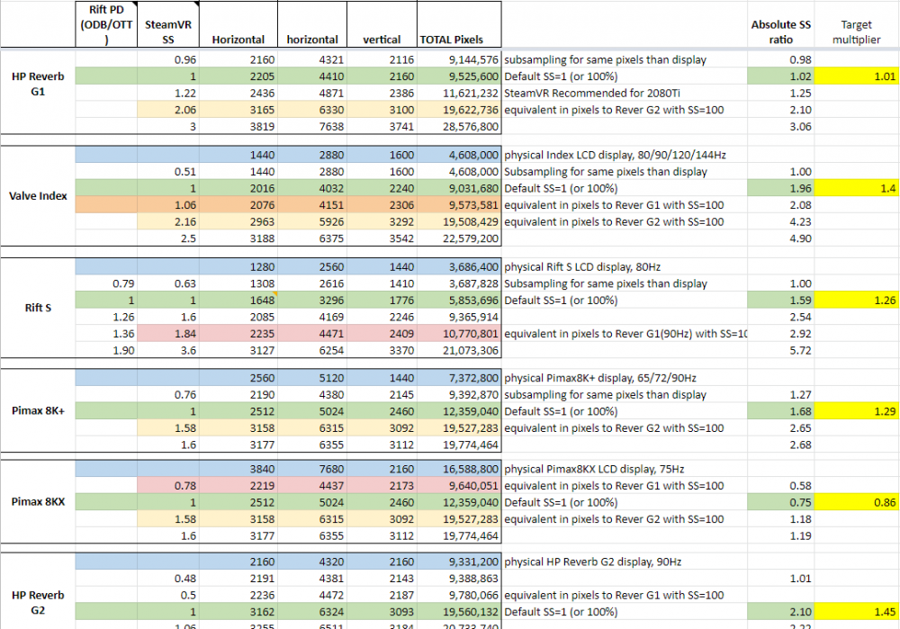Click yellow target multiplier cell '1.4'
The width and height of the screenshot is (900, 629).
(x=857, y=188)
